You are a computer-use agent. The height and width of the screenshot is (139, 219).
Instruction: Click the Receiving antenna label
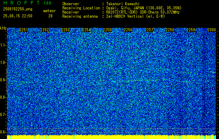(x=80, y=16)
